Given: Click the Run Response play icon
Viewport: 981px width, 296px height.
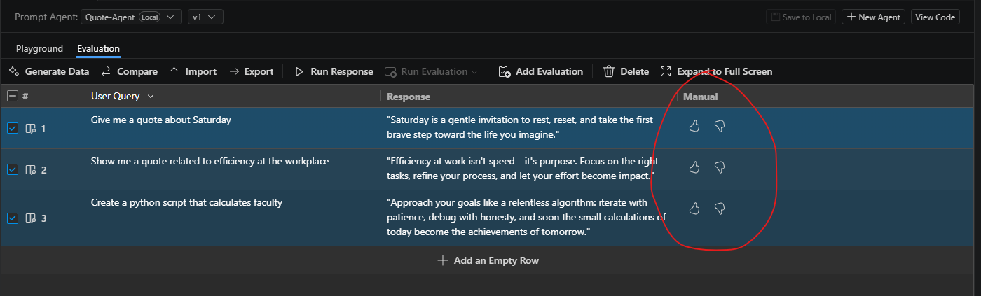Looking at the screenshot, I should (299, 71).
